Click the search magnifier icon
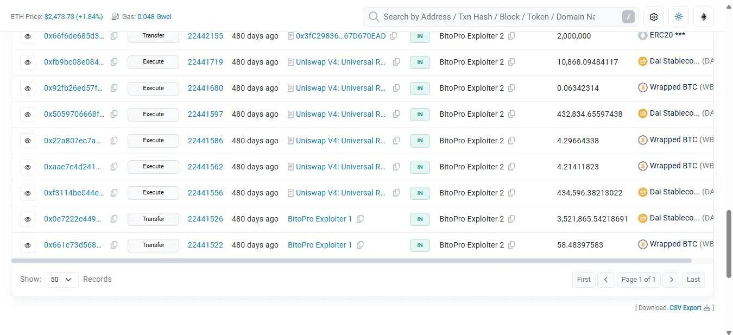The height and width of the screenshot is (335, 733). coord(374,17)
